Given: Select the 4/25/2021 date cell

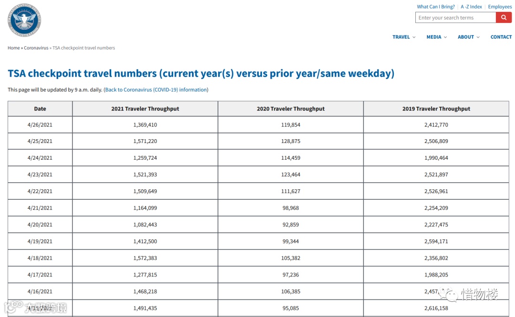Looking at the screenshot, I should point(40,141).
